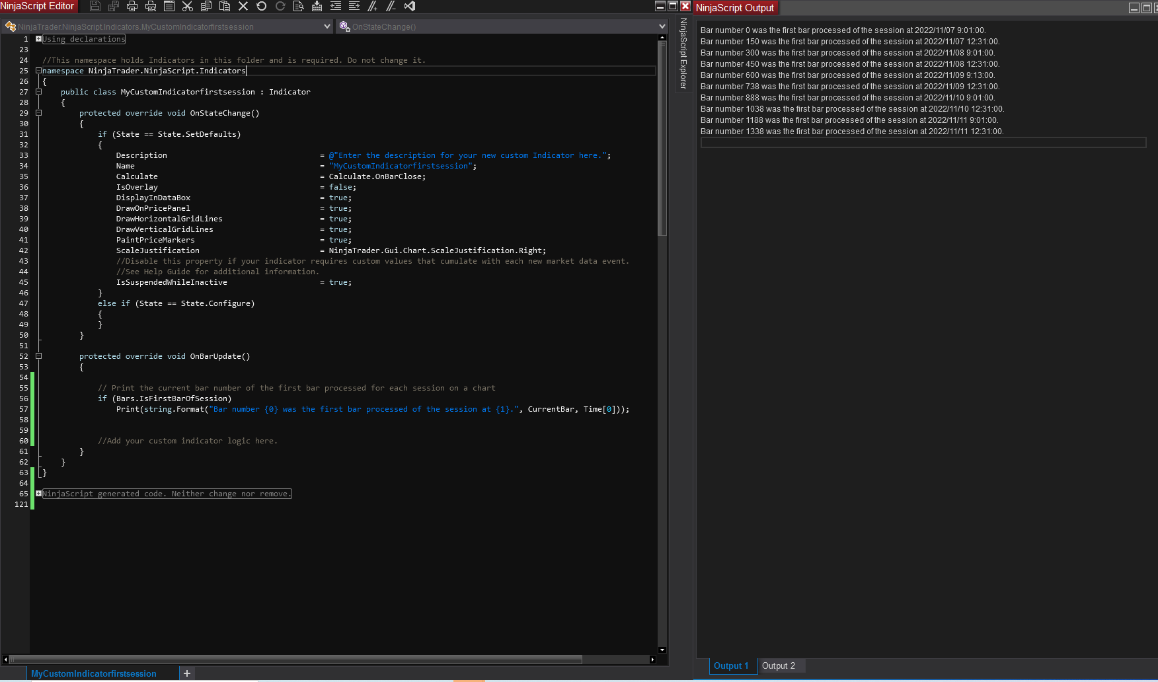The height and width of the screenshot is (682, 1158).
Task: Increase indent using the toolbar icon
Action: pyautogui.click(x=354, y=6)
